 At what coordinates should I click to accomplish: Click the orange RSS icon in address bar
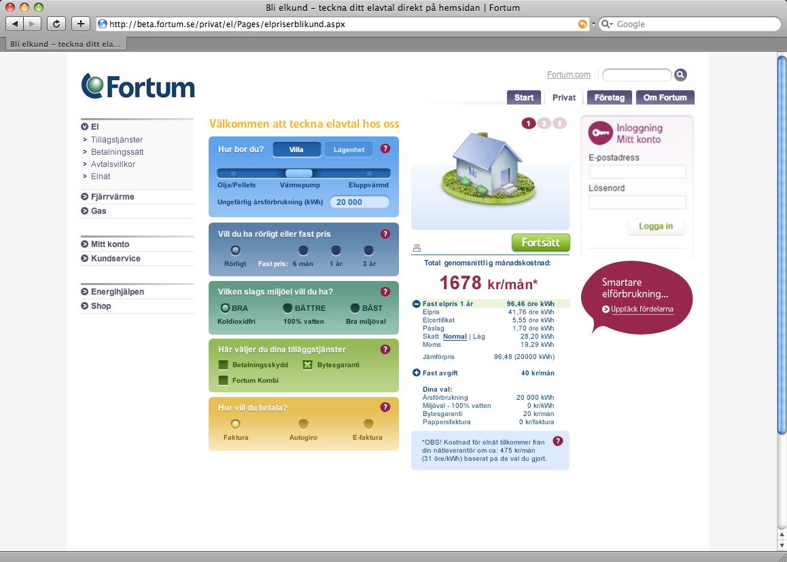pyautogui.click(x=582, y=24)
